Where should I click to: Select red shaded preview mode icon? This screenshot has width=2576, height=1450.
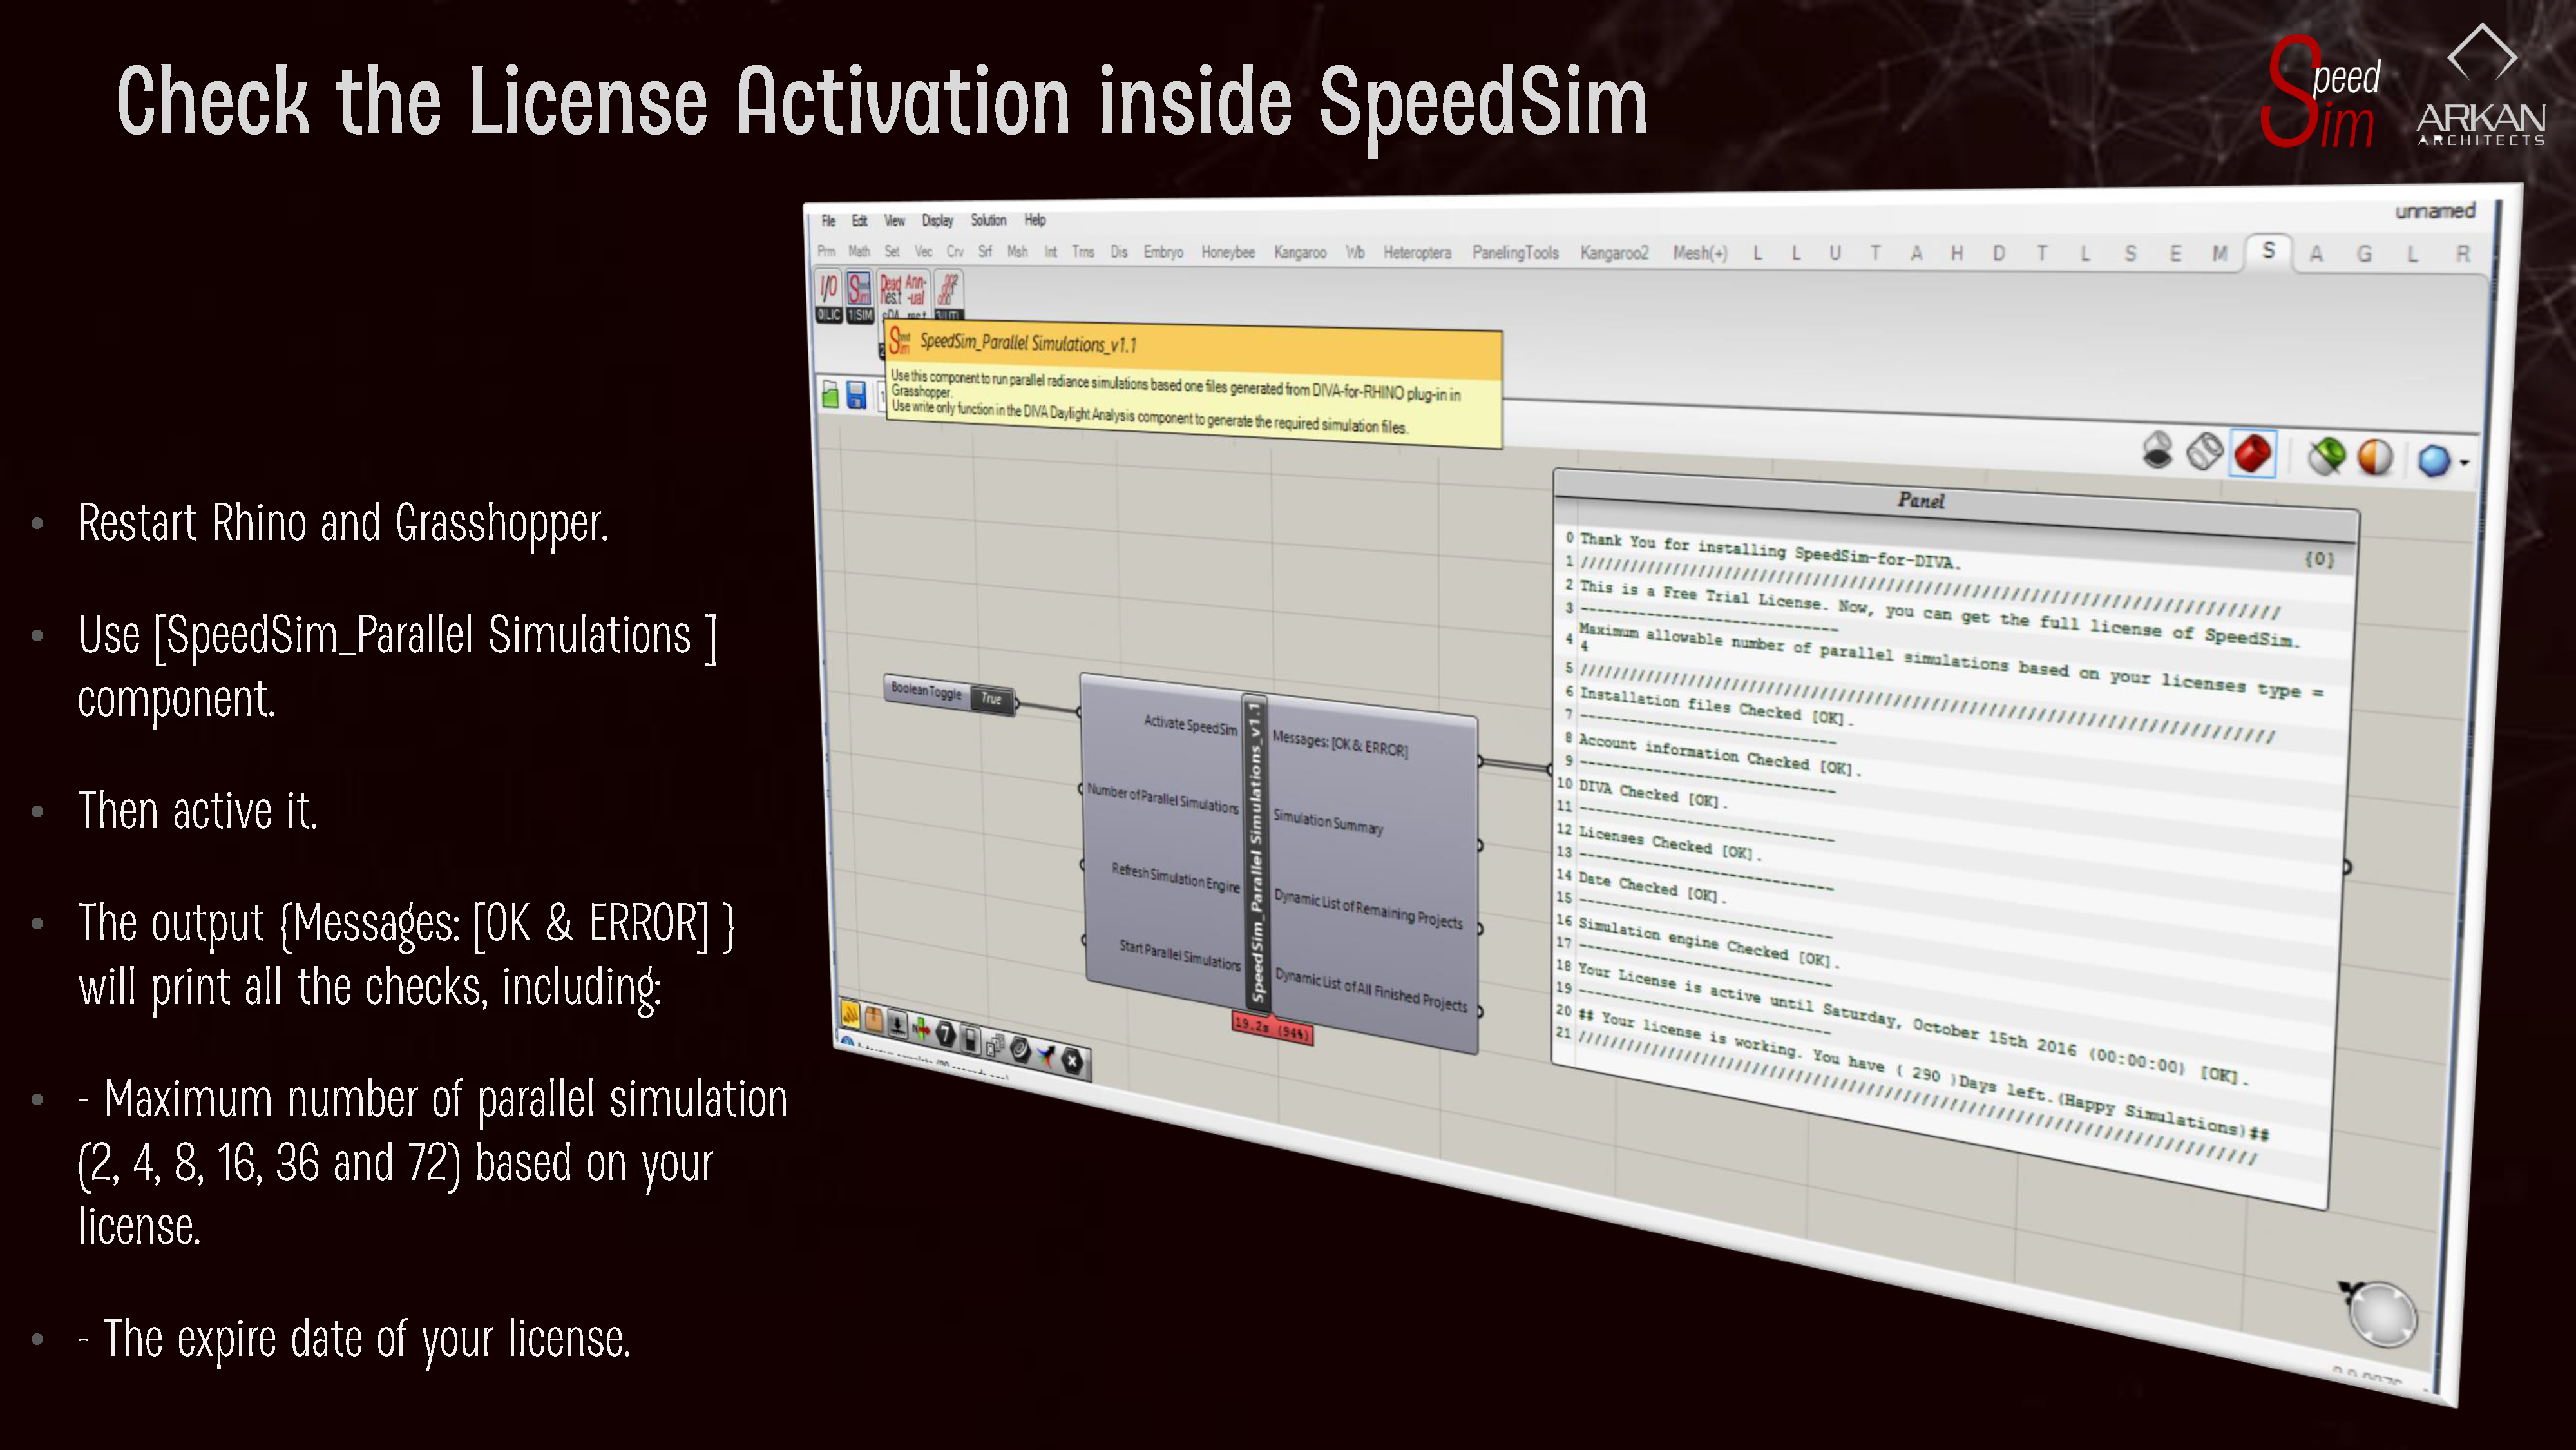tap(2252, 453)
